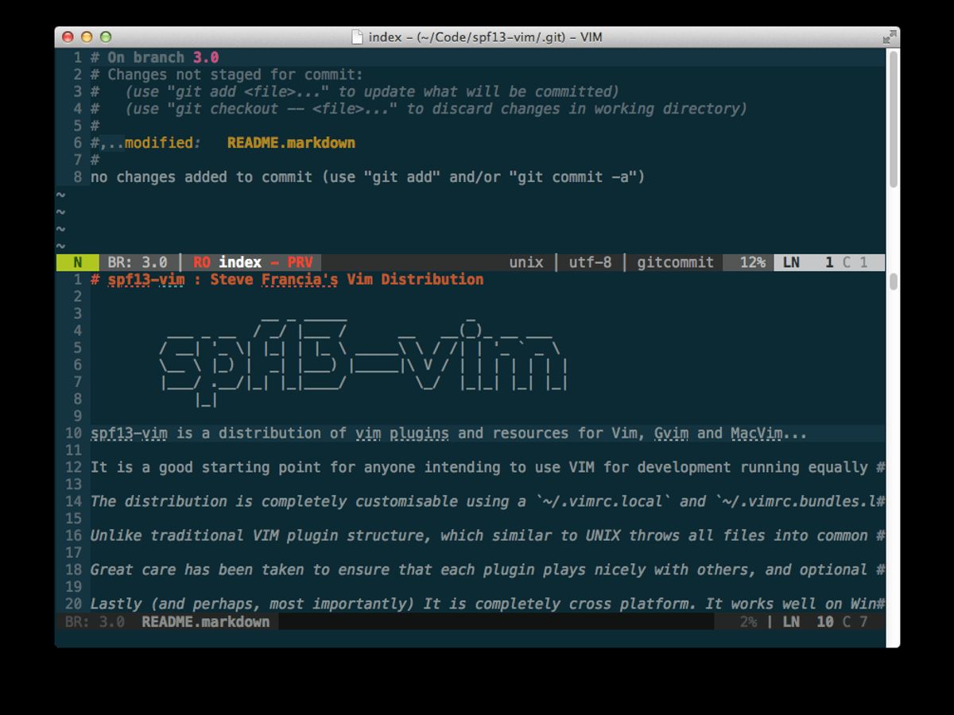This screenshot has width=954, height=715.
Task: Focus the index buffer name in status line
Action: pos(240,262)
